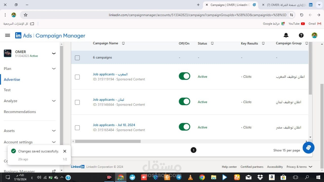Open File Explorer from the taskbar
324x182 pixels.
[x=214, y=177]
